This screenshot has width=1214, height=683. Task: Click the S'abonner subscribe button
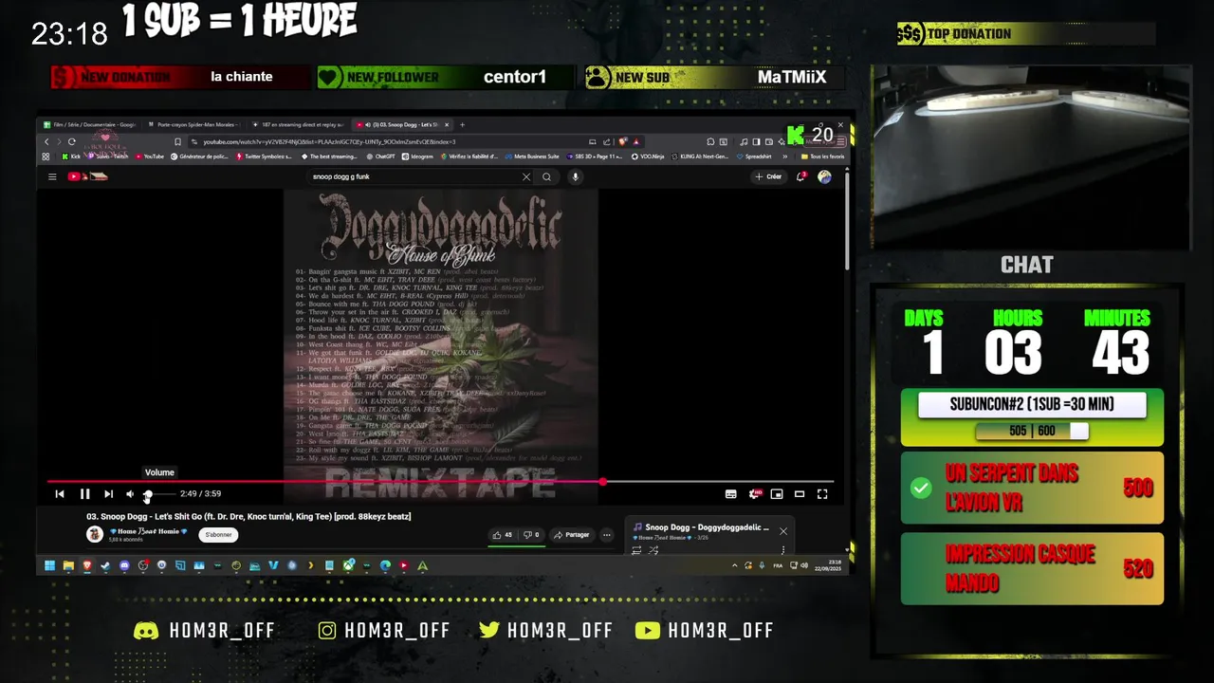point(219,535)
